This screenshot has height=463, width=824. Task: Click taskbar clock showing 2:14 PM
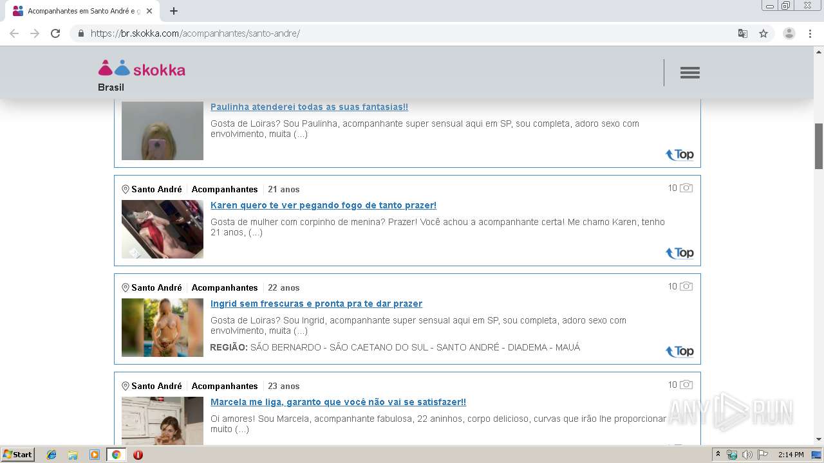[791, 455]
